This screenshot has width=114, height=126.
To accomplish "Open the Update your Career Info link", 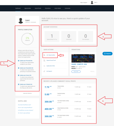I will pos(26,75).
